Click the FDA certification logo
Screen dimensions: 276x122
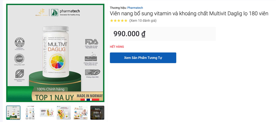pyautogui.click(x=92, y=42)
